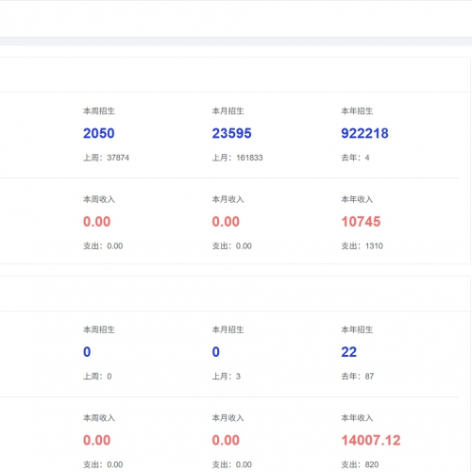Image resolution: width=472 pixels, height=472 pixels.
Task: Click the 922218 yearly enrollment value
Action: 364,133
